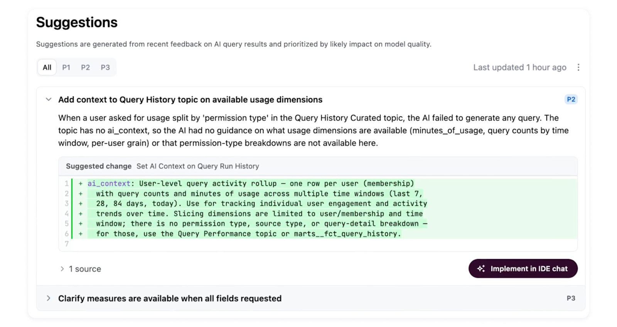
Task: Click the Last updated 1 hour ago text
Action: (x=520, y=68)
